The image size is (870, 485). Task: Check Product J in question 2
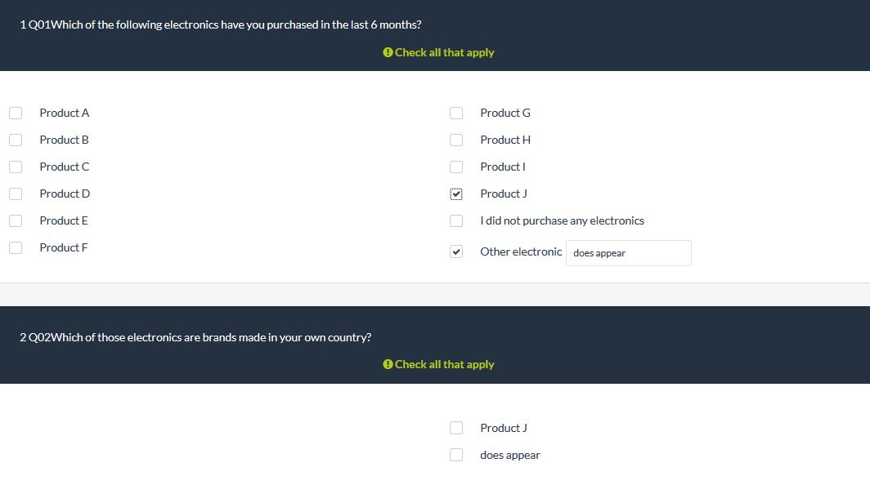click(x=456, y=428)
